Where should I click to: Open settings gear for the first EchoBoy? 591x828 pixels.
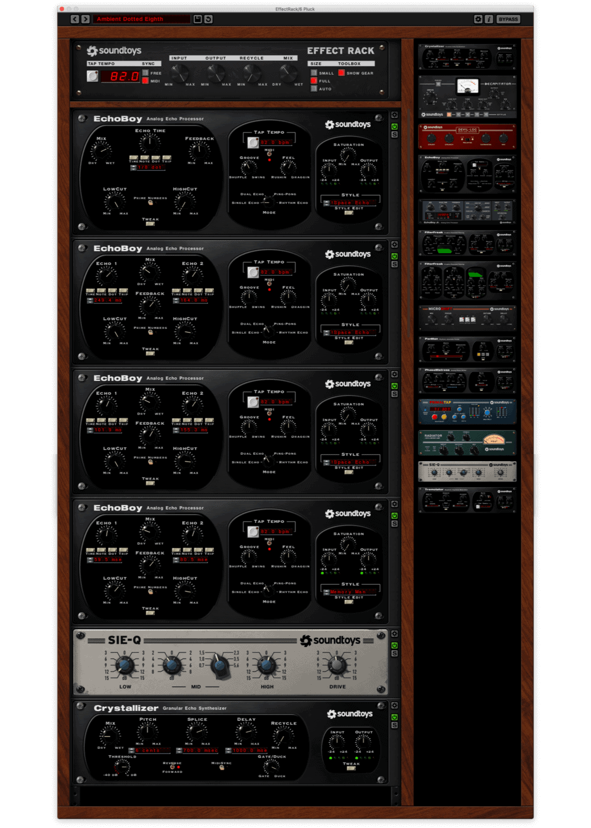pyautogui.click(x=394, y=115)
